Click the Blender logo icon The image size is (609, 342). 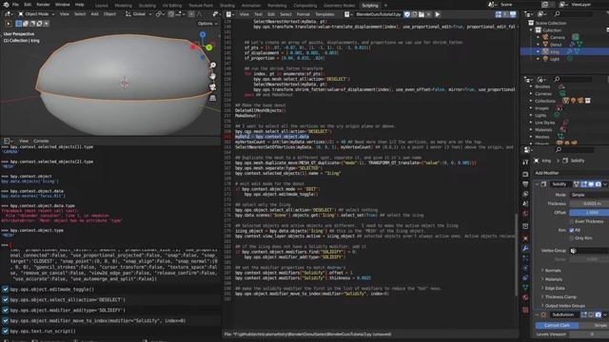(x=6, y=5)
